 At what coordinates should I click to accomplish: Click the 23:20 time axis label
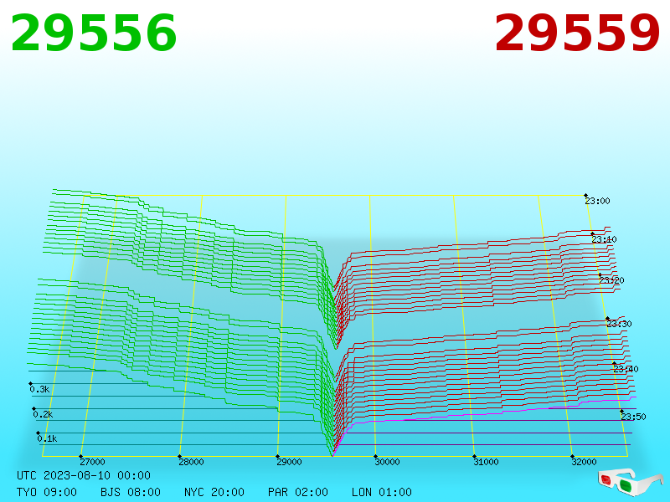click(x=611, y=280)
